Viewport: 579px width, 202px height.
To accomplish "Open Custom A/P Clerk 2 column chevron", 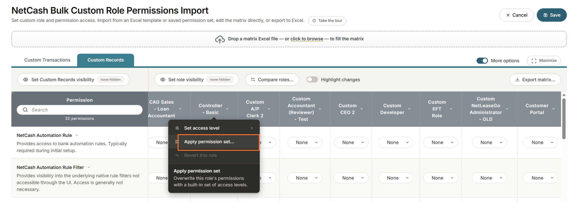I will click(x=269, y=109).
